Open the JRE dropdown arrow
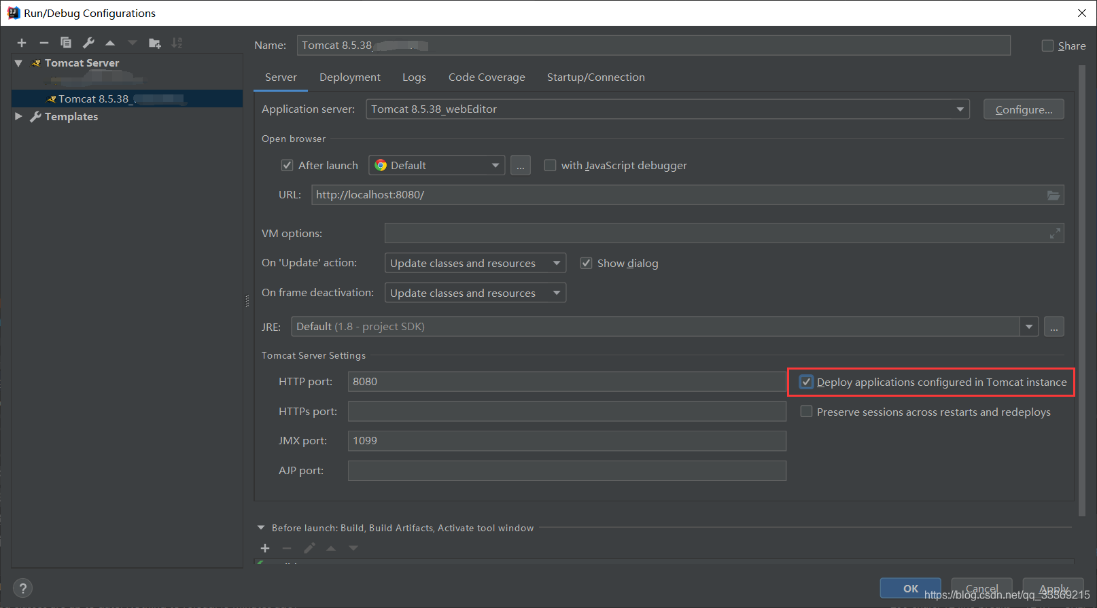This screenshot has height=608, width=1097. pos(1029,327)
